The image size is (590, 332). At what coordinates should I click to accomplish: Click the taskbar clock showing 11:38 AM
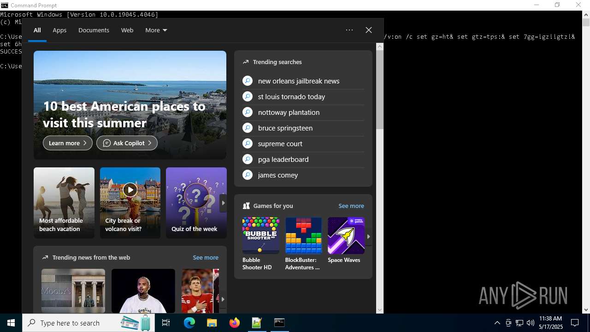tap(551, 323)
